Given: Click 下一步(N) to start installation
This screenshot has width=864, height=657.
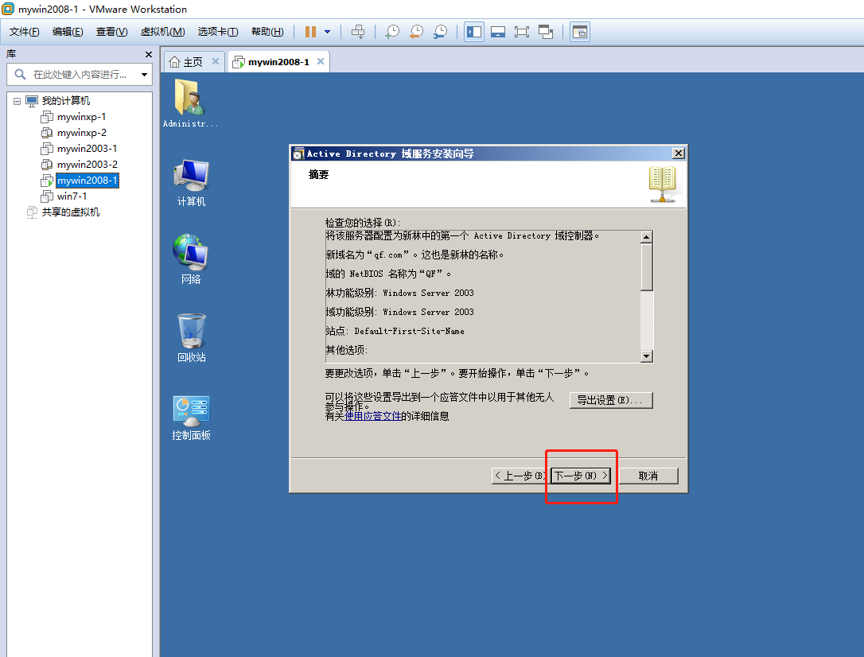Looking at the screenshot, I should coord(581,476).
